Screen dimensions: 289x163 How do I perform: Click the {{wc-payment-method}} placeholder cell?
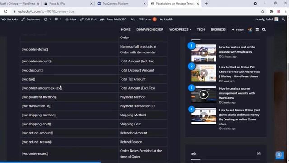pyautogui.click(x=69, y=97)
